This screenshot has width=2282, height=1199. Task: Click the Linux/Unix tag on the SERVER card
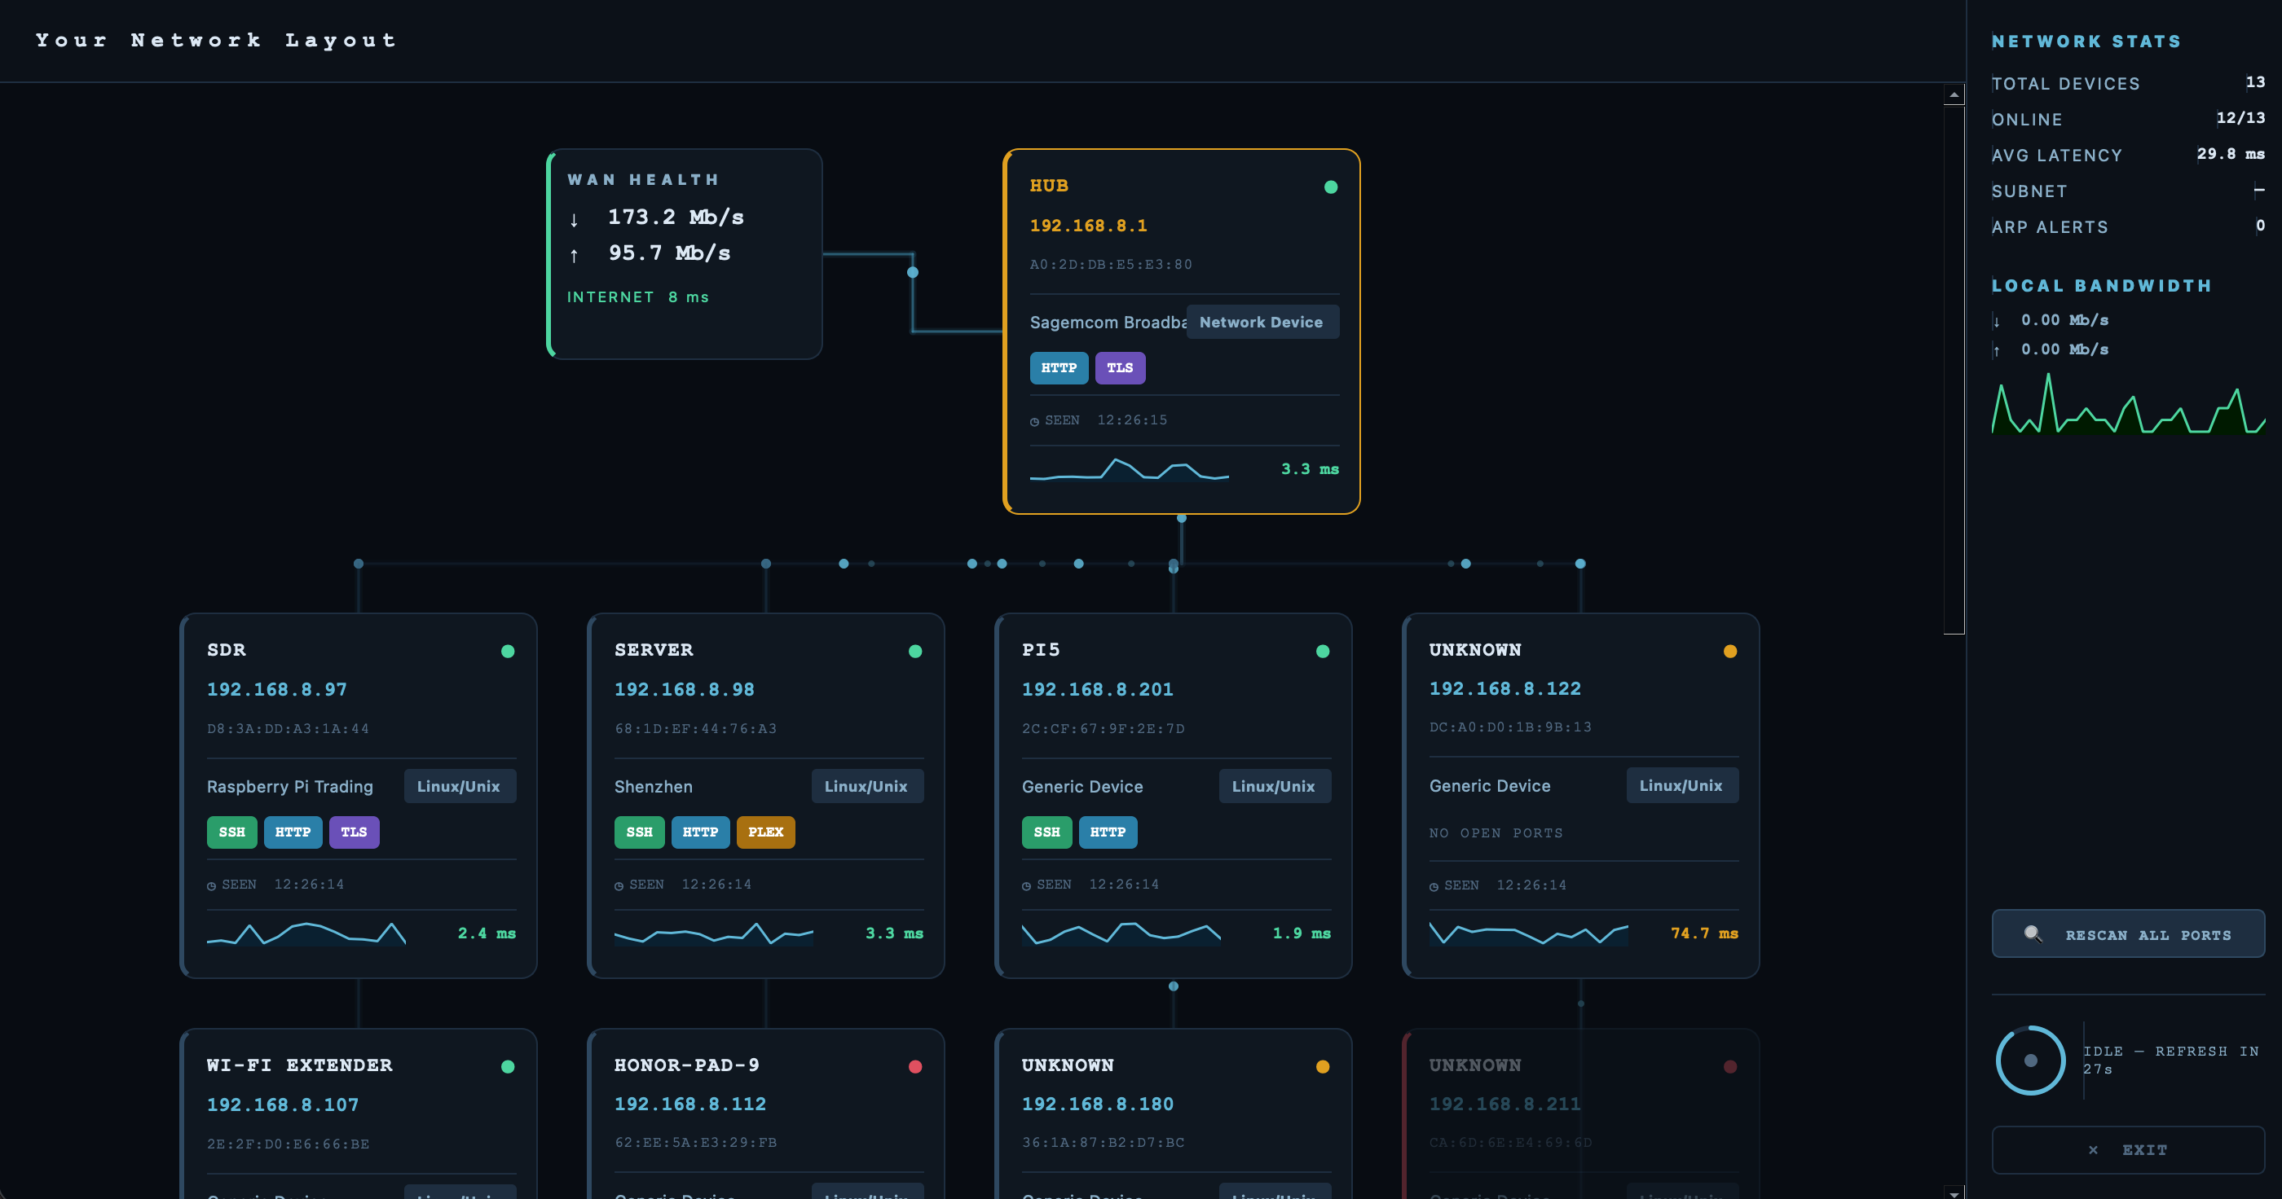click(866, 786)
